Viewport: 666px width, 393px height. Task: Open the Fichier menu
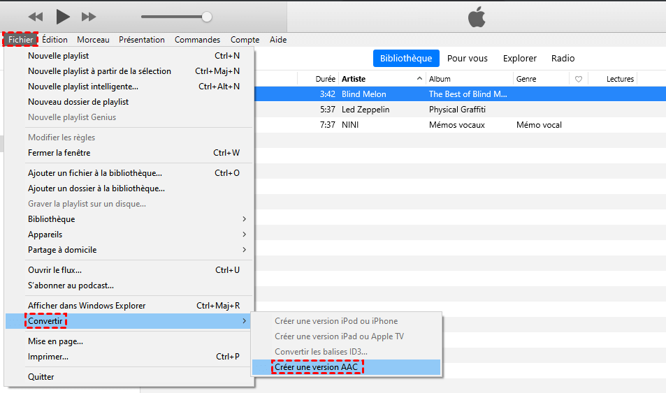(20, 40)
